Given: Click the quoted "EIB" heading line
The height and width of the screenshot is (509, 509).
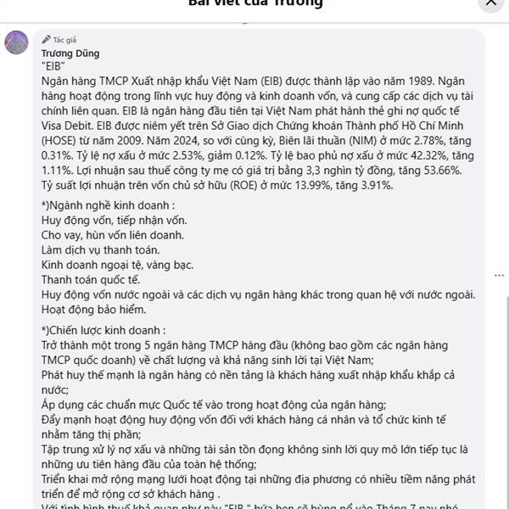Looking at the screenshot, I should coord(53,66).
